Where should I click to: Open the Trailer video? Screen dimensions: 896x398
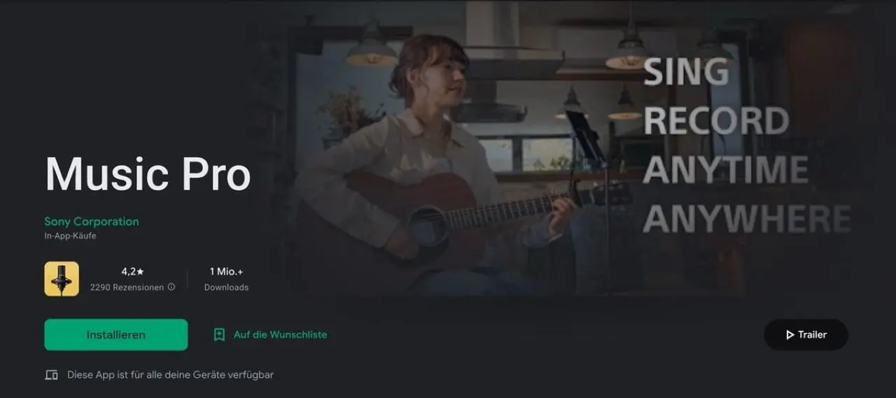[806, 334]
